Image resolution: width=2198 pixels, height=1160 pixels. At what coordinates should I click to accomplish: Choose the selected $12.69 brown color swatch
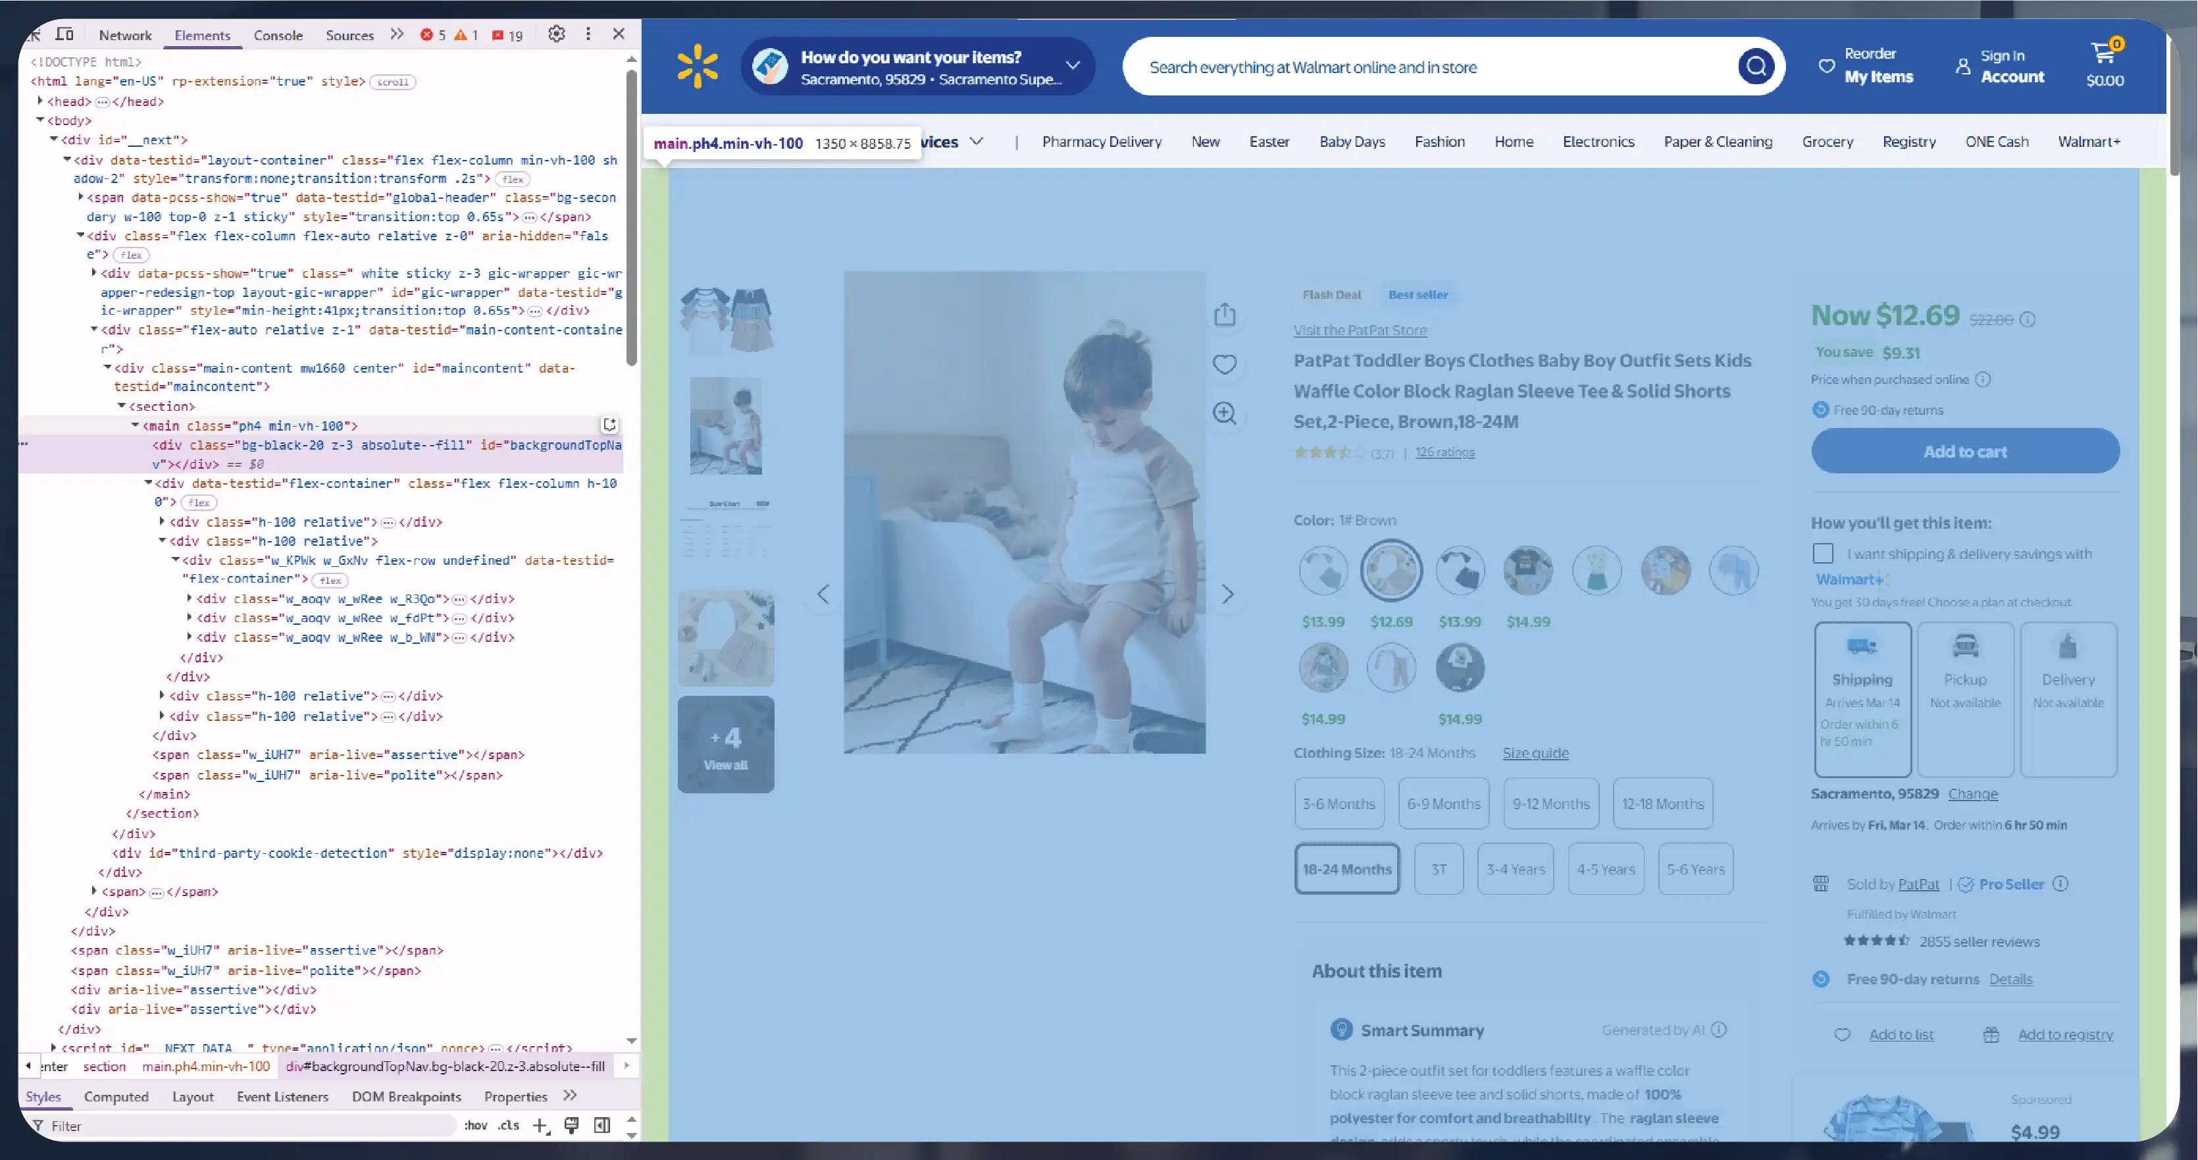tap(1391, 569)
